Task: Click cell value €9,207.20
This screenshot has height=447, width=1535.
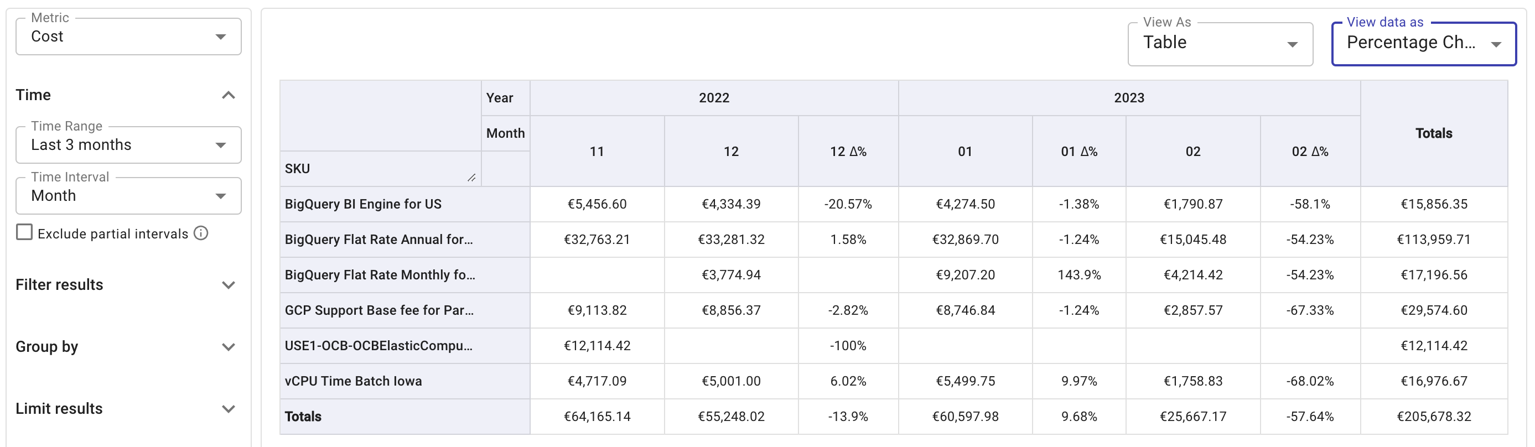Action: point(966,275)
